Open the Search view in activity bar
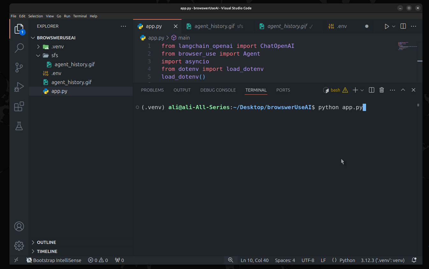Image resolution: width=429 pixels, height=269 pixels. 19,48
